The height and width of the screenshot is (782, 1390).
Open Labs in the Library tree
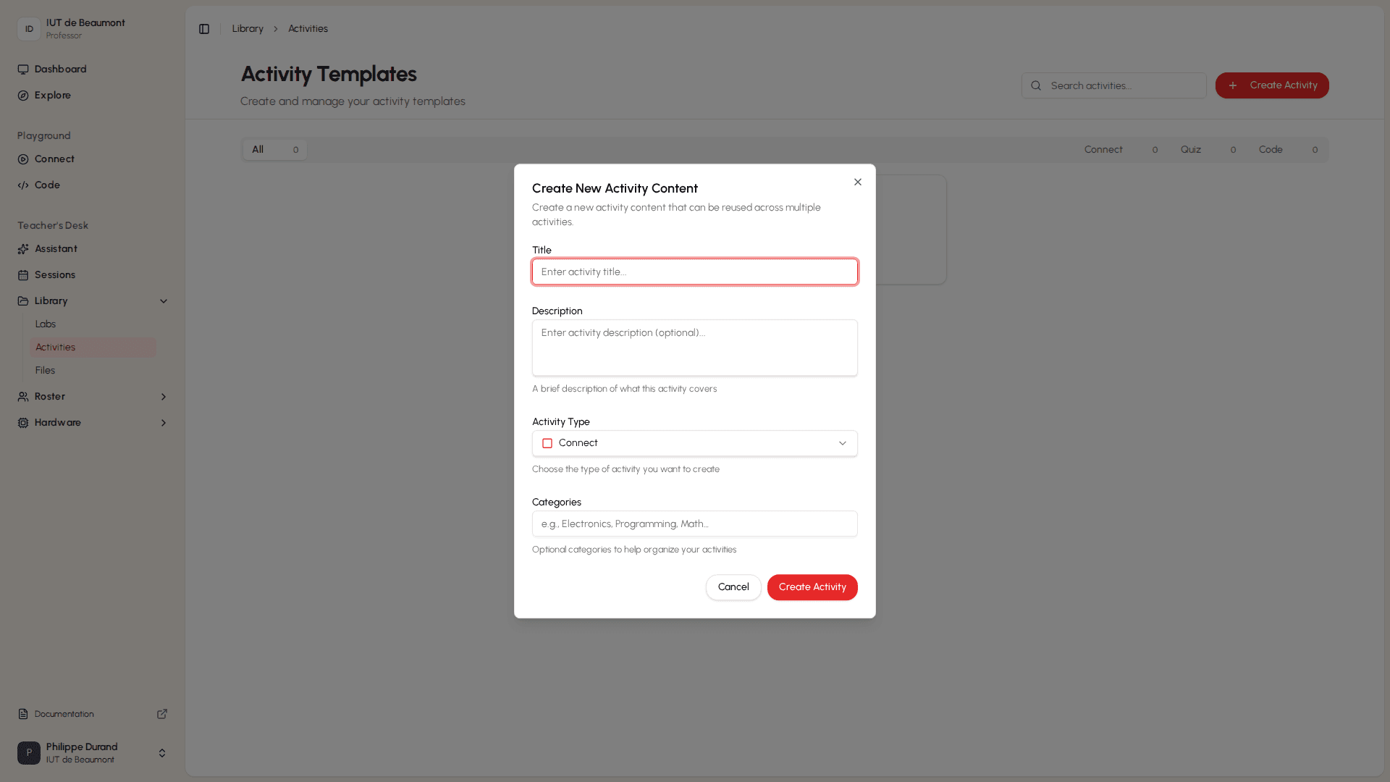point(93,324)
